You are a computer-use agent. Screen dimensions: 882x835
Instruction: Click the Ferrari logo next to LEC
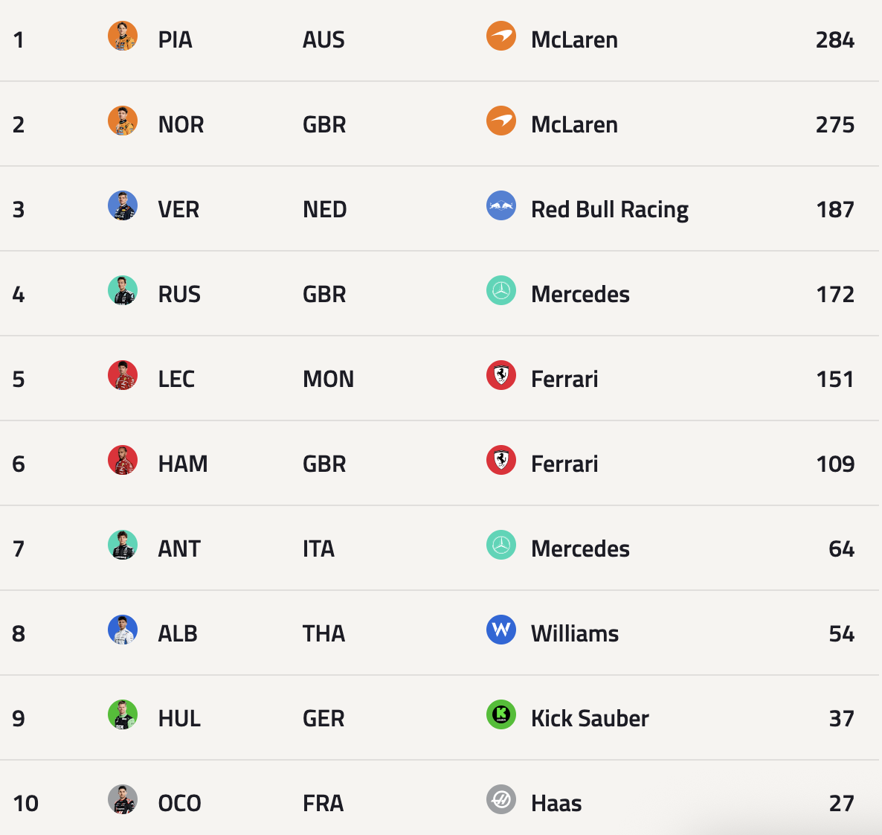(500, 375)
